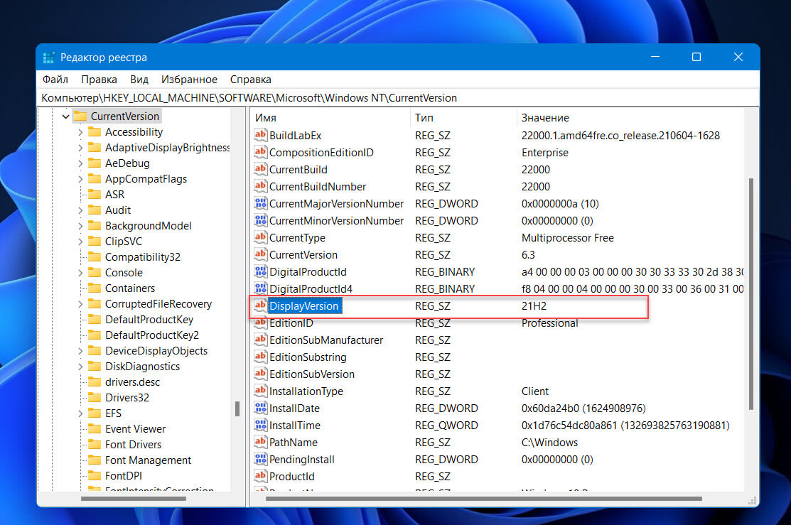This screenshot has height=525, width=791.
Task: Select the CurrentType value
Action: click(297, 237)
